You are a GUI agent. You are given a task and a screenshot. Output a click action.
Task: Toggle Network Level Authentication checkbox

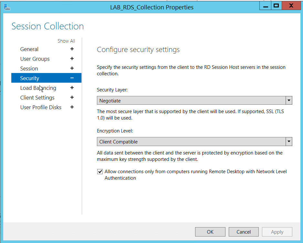tap(100, 172)
